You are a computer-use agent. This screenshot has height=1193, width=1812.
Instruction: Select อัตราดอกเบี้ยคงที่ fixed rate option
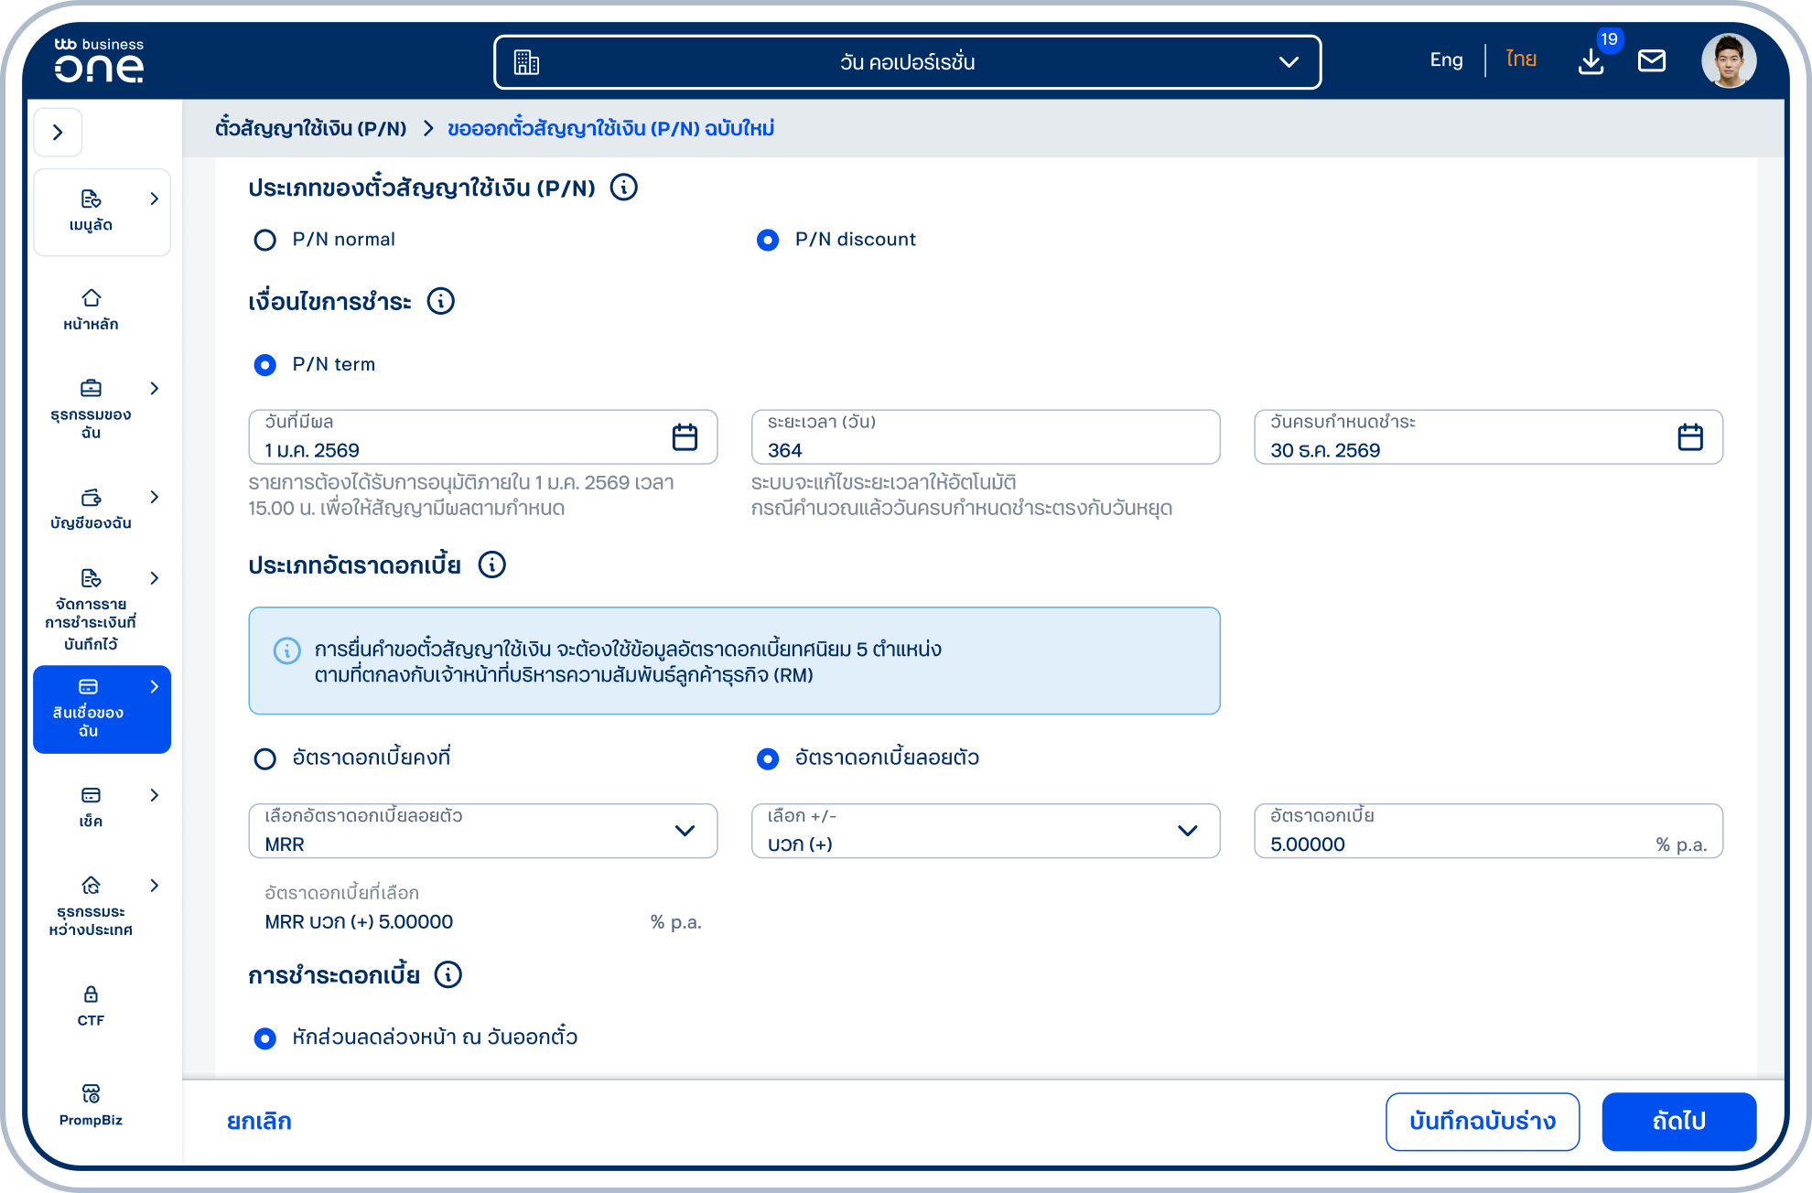pos(264,758)
